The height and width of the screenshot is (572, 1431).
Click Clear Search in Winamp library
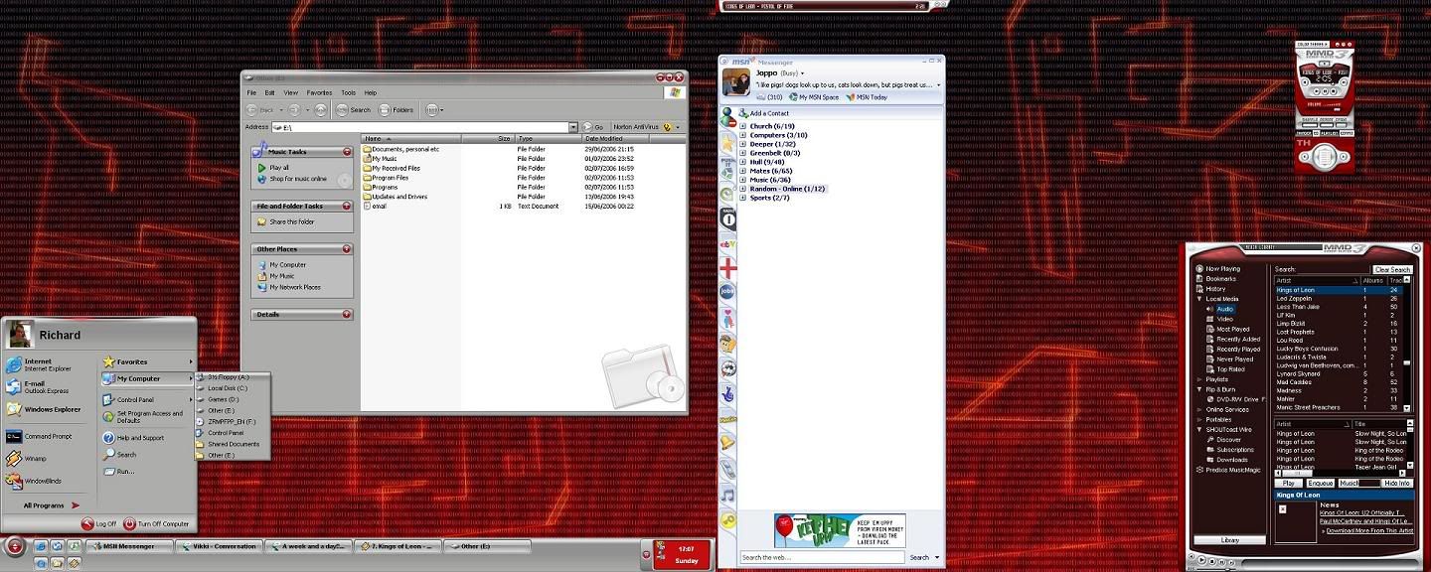click(1392, 269)
